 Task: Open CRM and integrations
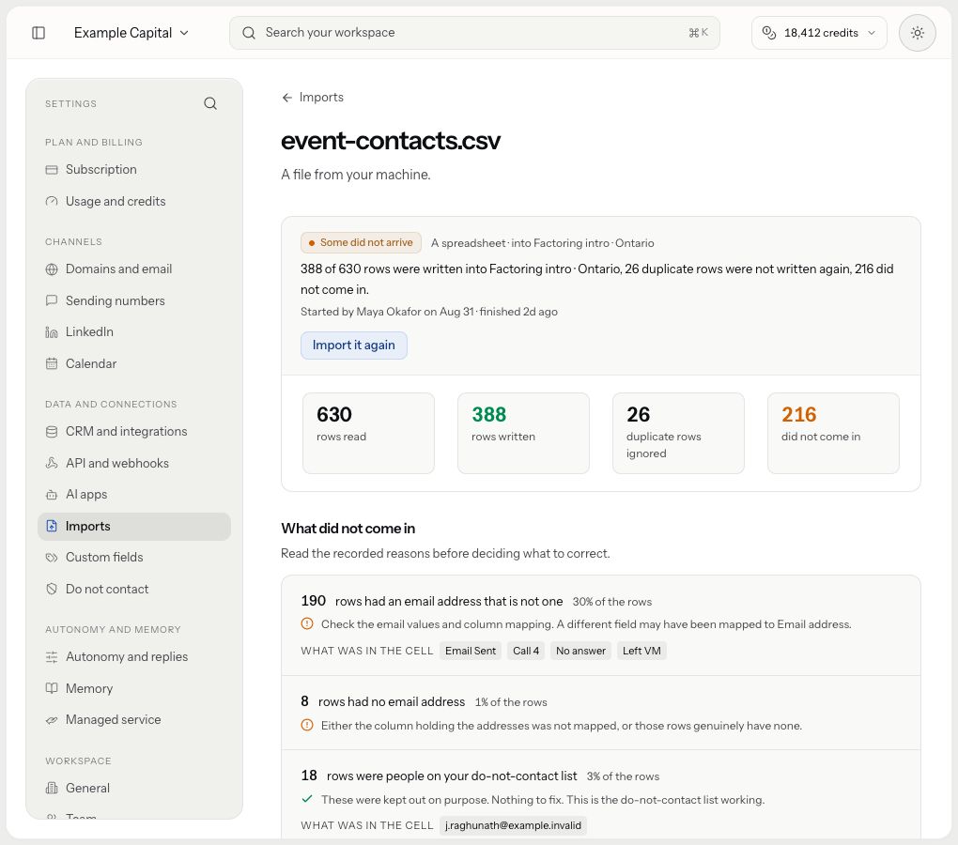(x=134, y=431)
